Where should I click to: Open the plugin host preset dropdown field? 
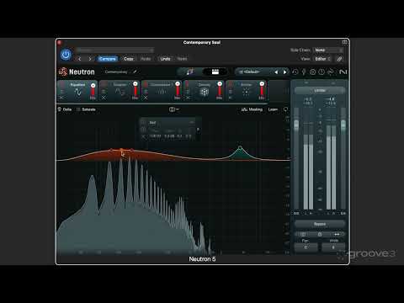coord(115,50)
